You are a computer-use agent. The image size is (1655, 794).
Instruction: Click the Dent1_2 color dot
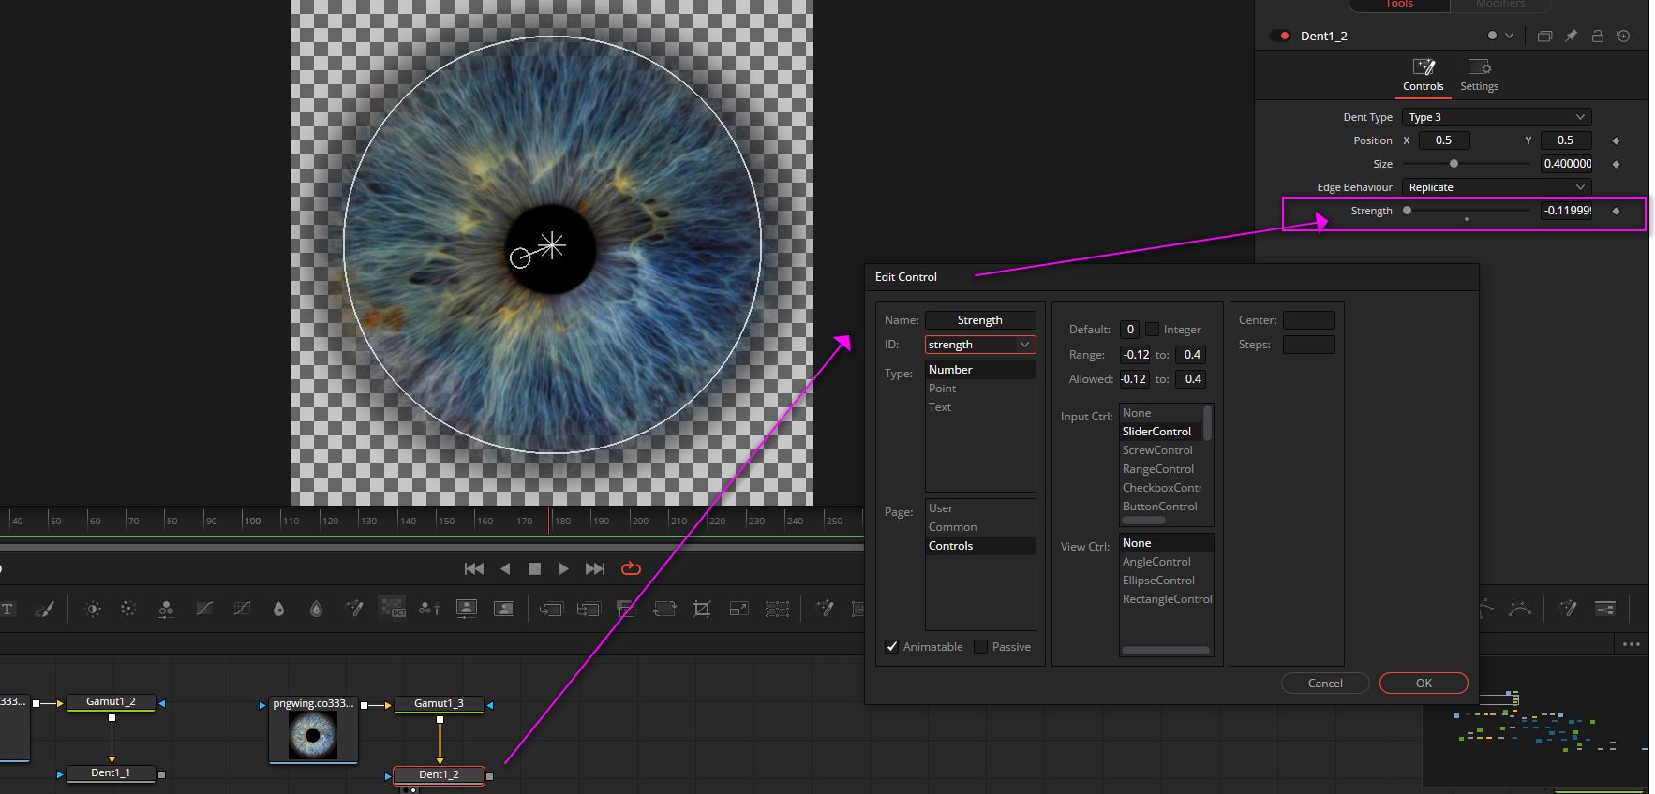(x=1492, y=36)
